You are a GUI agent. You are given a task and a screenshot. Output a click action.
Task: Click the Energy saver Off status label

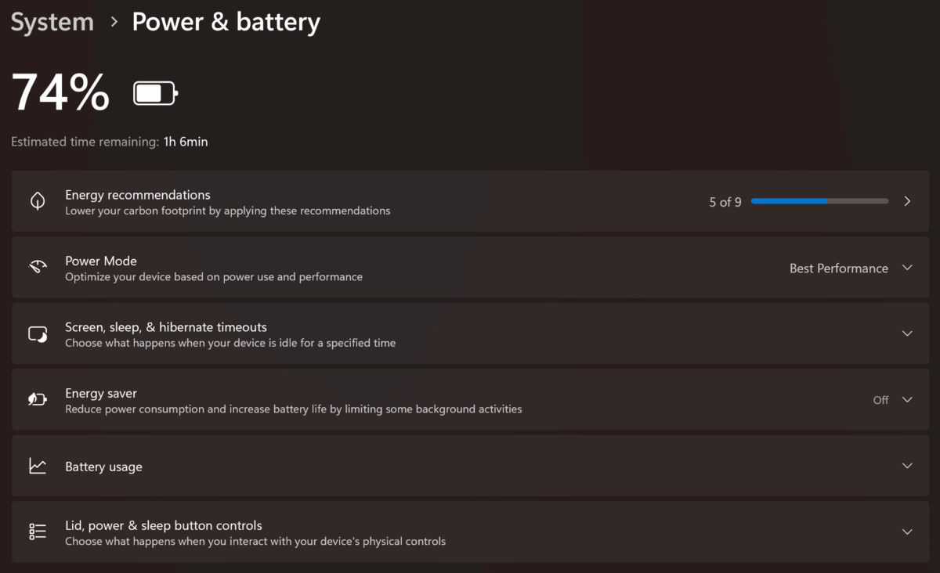tap(880, 400)
